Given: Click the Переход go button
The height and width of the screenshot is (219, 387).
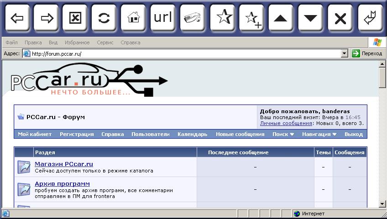Looking at the screenshot, I should 367,53.
